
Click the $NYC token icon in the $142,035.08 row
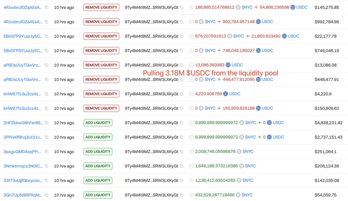tap(239, 180)
